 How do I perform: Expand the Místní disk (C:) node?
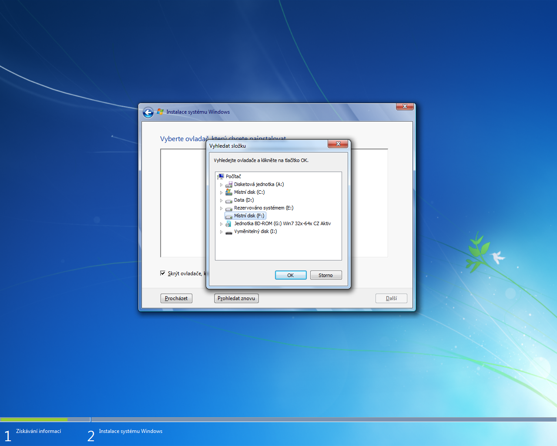221,193
